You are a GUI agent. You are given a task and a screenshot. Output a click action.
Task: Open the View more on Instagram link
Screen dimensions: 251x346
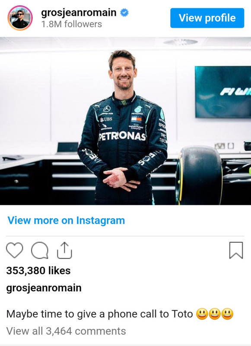click(66, 221)
